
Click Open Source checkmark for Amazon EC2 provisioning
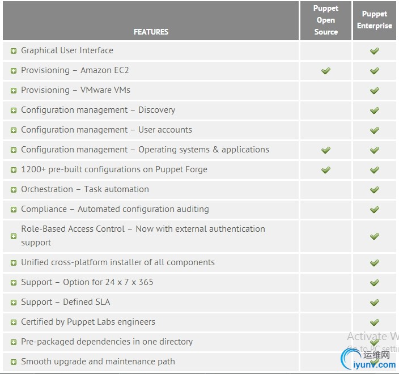[x=326, y=71]
